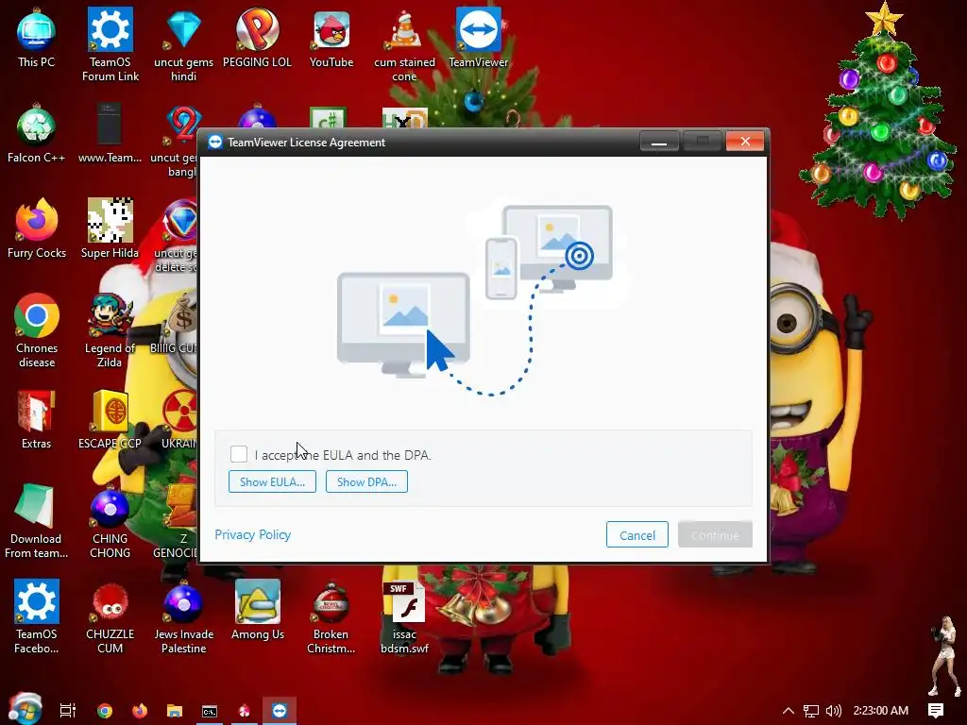The width and height of the screenshot is (967, 725).
Task: Cancel the TeamViewer License Agreement
Action: (x=637, y=535)
